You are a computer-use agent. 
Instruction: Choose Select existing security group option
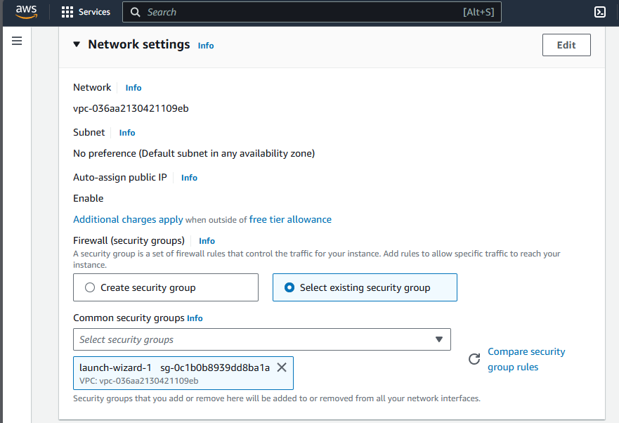click(289, 287)
